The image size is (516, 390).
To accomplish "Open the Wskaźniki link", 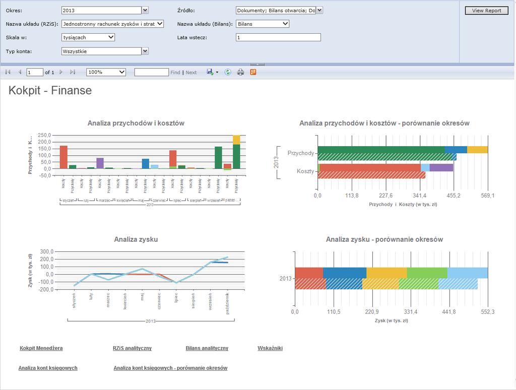I will pos(270,348).
